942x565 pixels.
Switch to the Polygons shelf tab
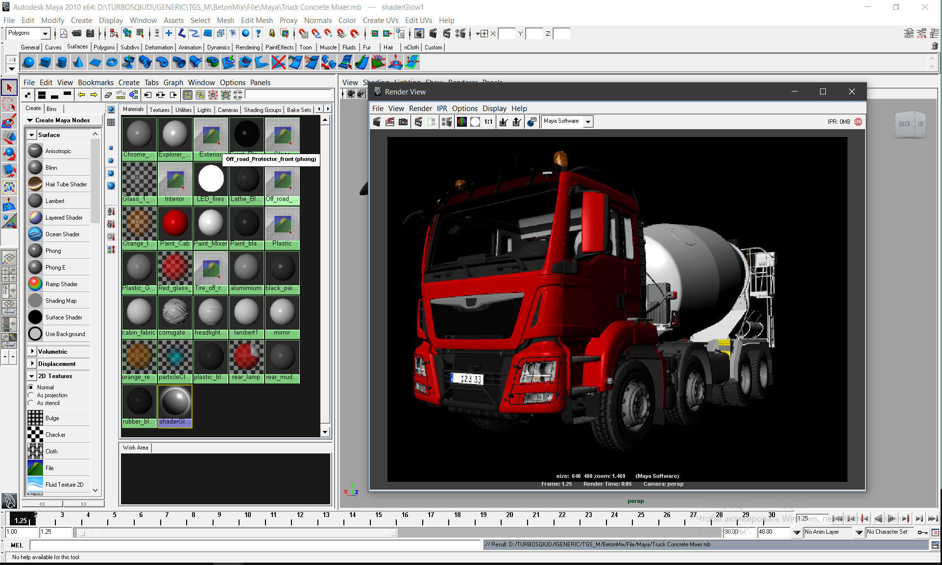tap(104, 47)
